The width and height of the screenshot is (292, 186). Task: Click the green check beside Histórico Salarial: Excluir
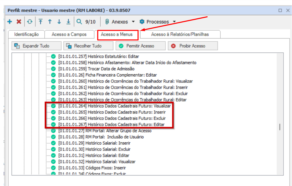tap(53, 149)
